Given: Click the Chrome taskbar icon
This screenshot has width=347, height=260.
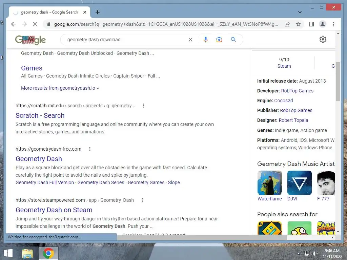Looking at the screenshot, I should [48, 253].
